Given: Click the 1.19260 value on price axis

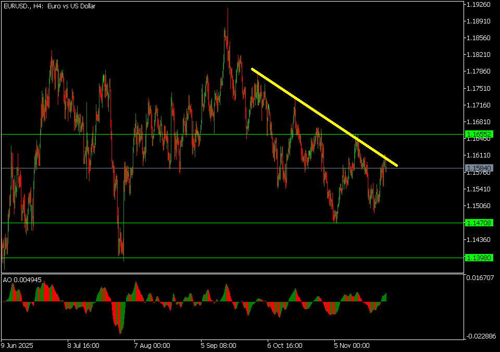Looking at the screenshot, I should pos(478,5).
